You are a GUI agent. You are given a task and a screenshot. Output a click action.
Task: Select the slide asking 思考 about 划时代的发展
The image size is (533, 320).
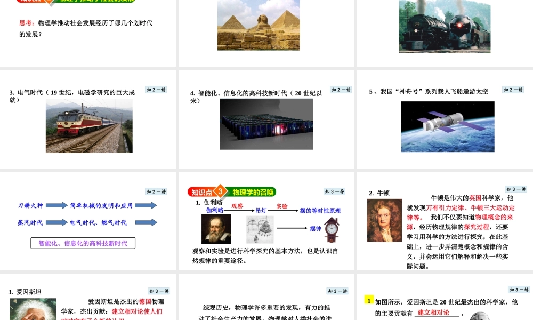(x=88, y=33)
